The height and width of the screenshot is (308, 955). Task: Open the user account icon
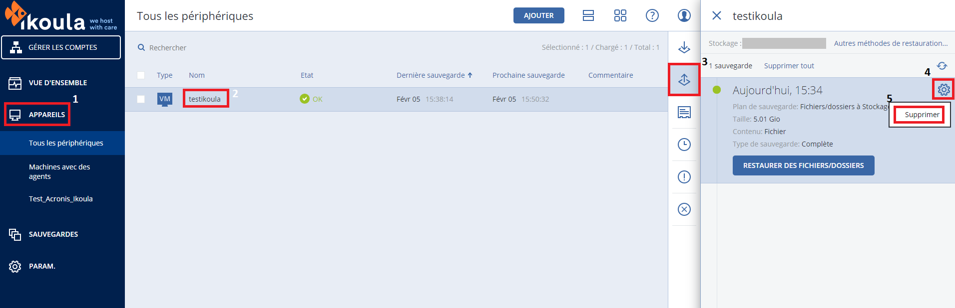point(684,15)
